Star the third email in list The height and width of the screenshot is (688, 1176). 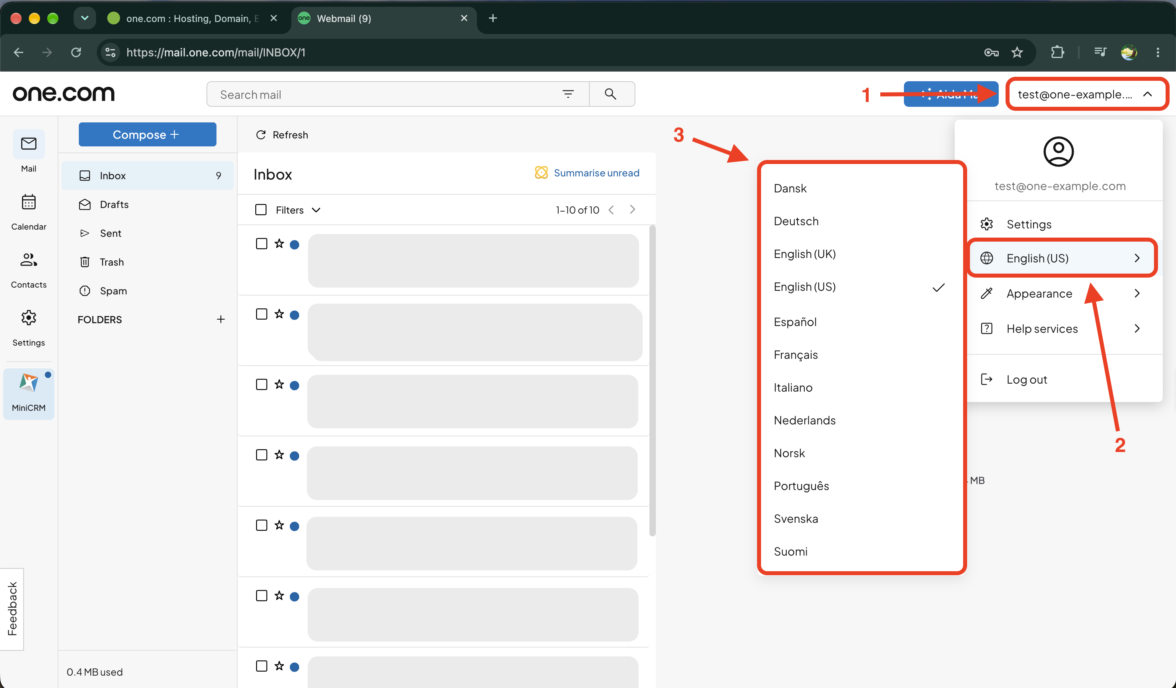(x=279, y=384)
